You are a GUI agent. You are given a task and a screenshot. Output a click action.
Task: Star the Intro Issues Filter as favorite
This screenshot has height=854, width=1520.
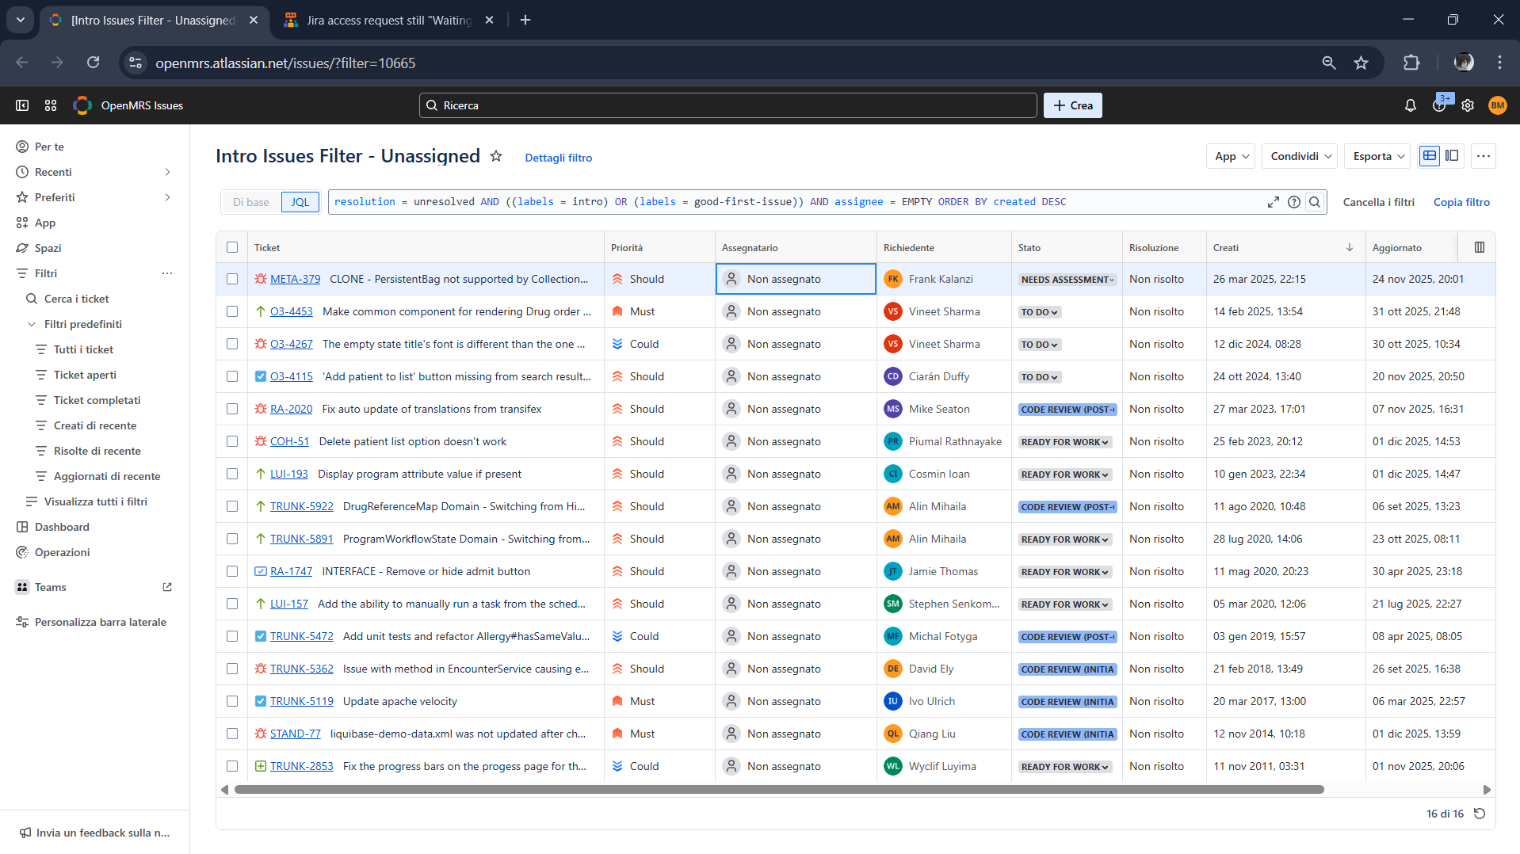coord(496,156)
